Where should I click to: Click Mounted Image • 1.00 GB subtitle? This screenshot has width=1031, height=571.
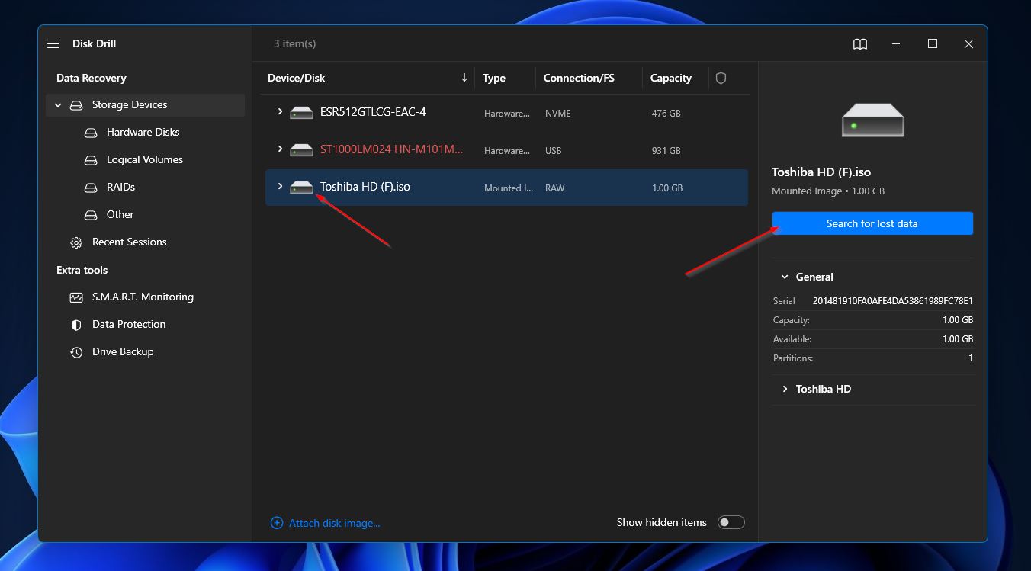(x=828, y=191)
